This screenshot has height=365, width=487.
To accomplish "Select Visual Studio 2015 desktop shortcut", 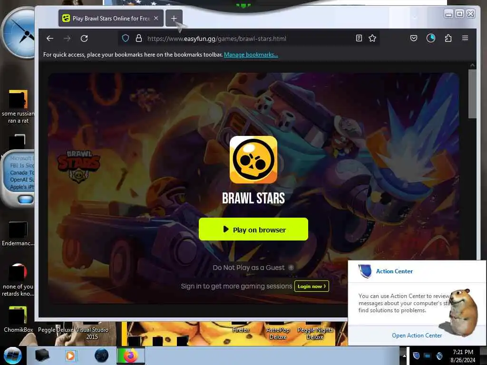I will [92, 333].
